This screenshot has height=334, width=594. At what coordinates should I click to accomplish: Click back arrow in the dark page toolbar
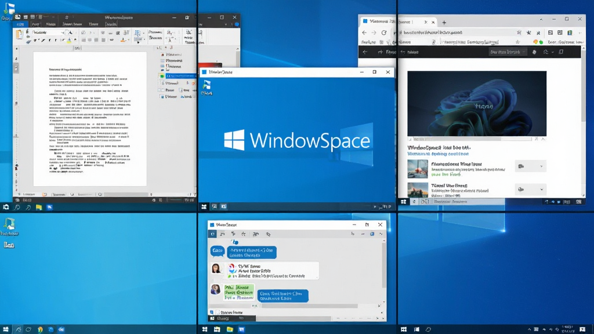click(x=365, y=52)
